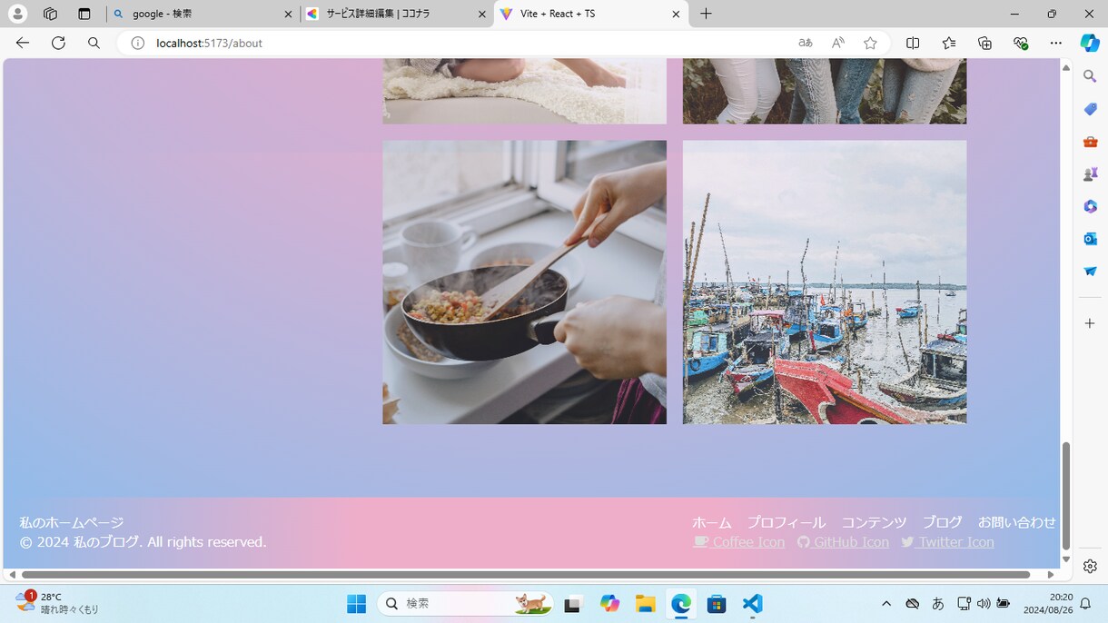
Task: Click the GitHub Icon link
Action: pyautogui.click(x=843, y=542)
